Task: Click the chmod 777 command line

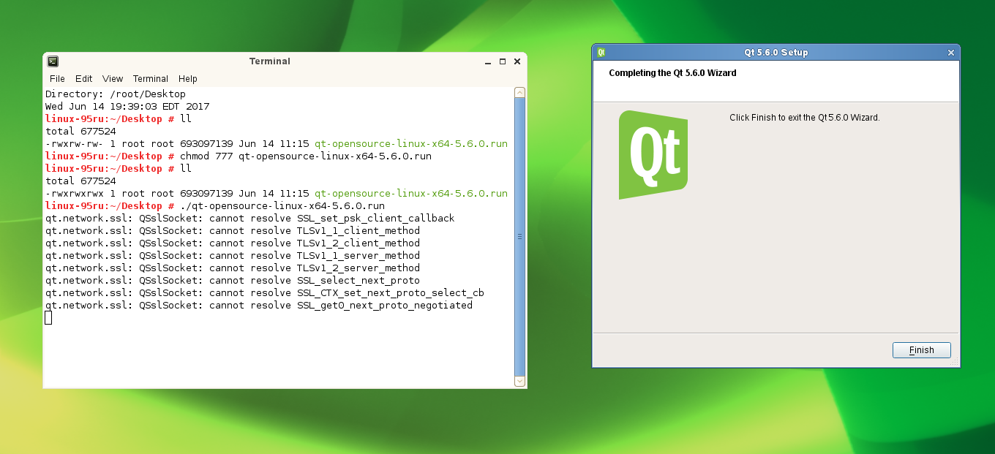Action: click(239, 156)
